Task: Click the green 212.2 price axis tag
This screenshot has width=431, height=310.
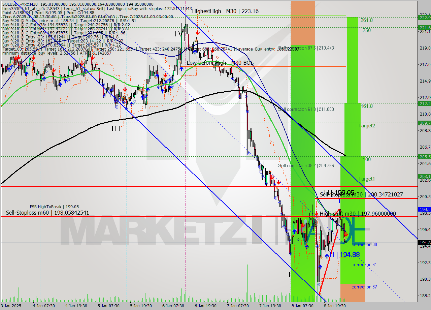Action: [x=425, y=103]
